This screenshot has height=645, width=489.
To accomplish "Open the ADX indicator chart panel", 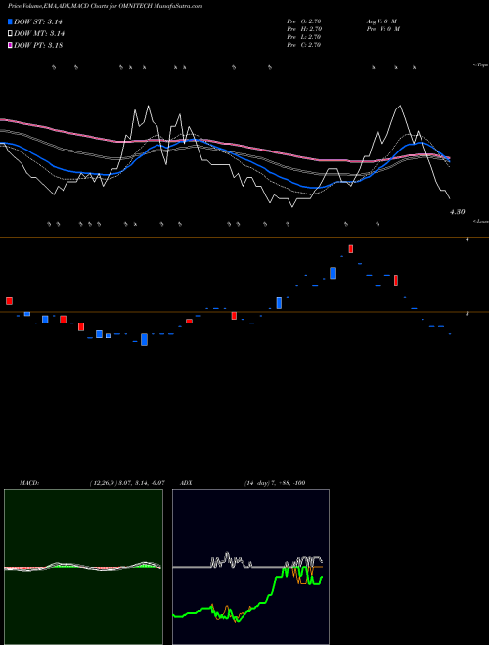I will pos(250,567).
